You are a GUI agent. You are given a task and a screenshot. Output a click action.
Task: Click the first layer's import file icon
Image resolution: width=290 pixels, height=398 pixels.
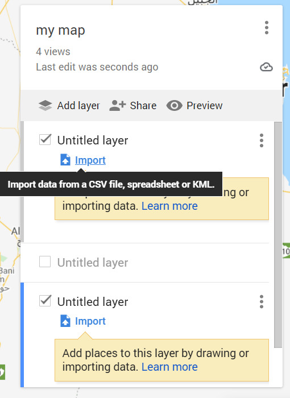(65, 160)
